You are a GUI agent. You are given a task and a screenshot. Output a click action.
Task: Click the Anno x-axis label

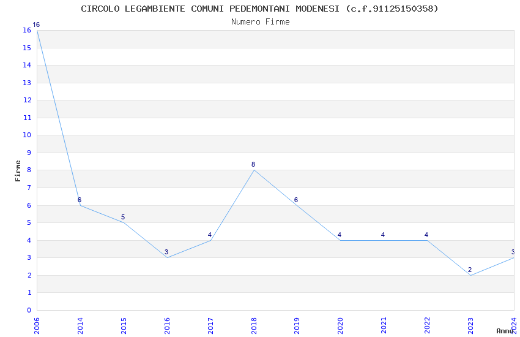pyautogui.click(x=505, y=331)
